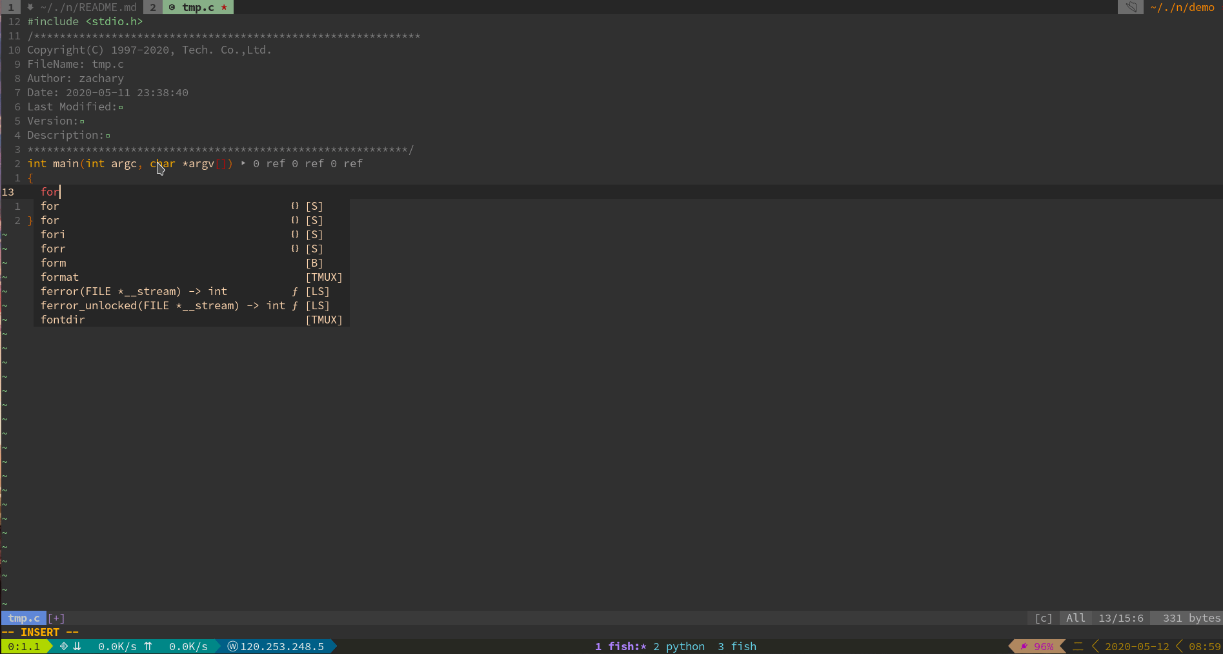Click the tmux session 0:1.1 segment
1223x654 pixels.
pos(24,646)
